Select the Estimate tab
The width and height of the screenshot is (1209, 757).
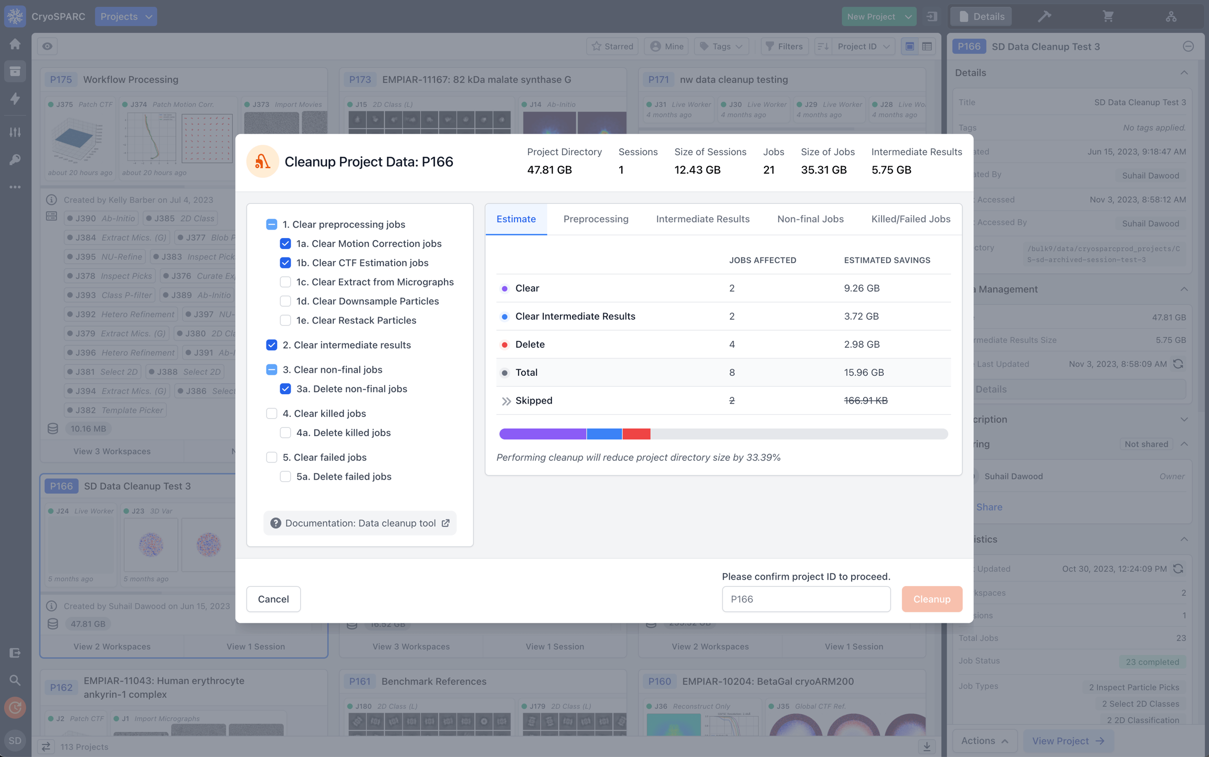pyautogui.click(x=516, y=219)
